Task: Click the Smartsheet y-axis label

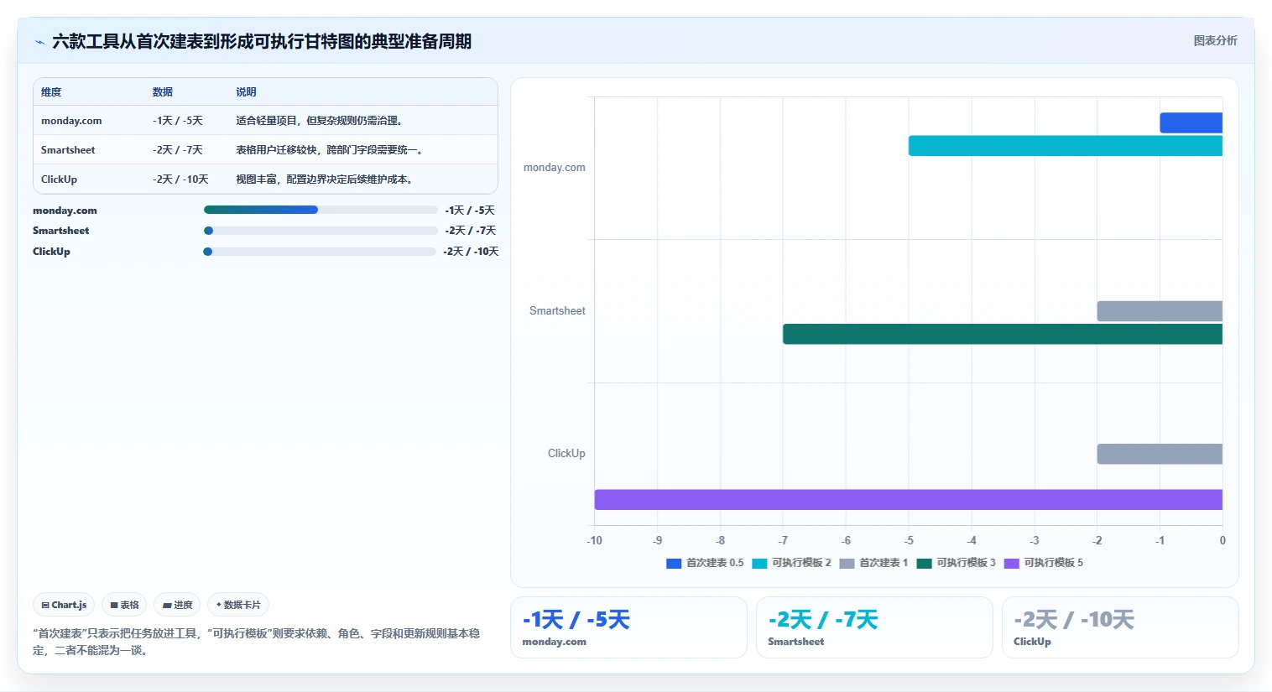Action: point(557,311)
